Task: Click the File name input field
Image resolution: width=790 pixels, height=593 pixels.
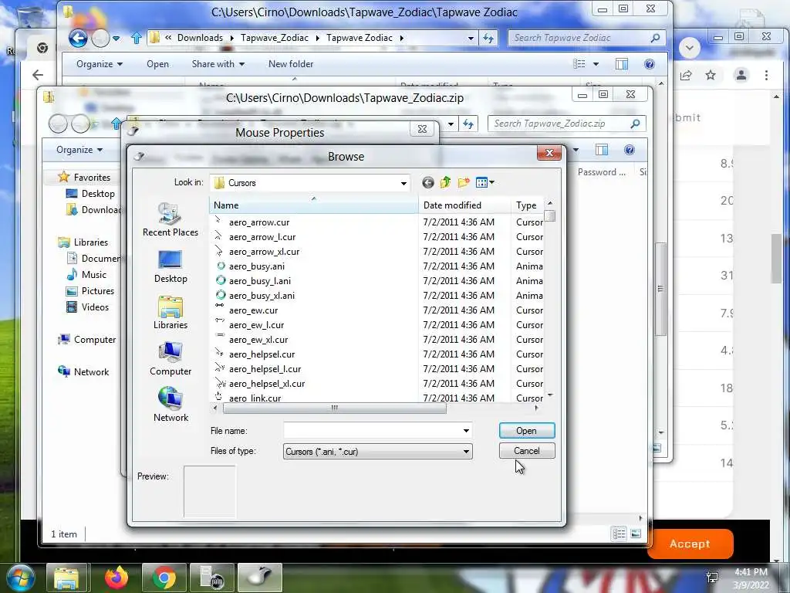Action: coord(373,431)
